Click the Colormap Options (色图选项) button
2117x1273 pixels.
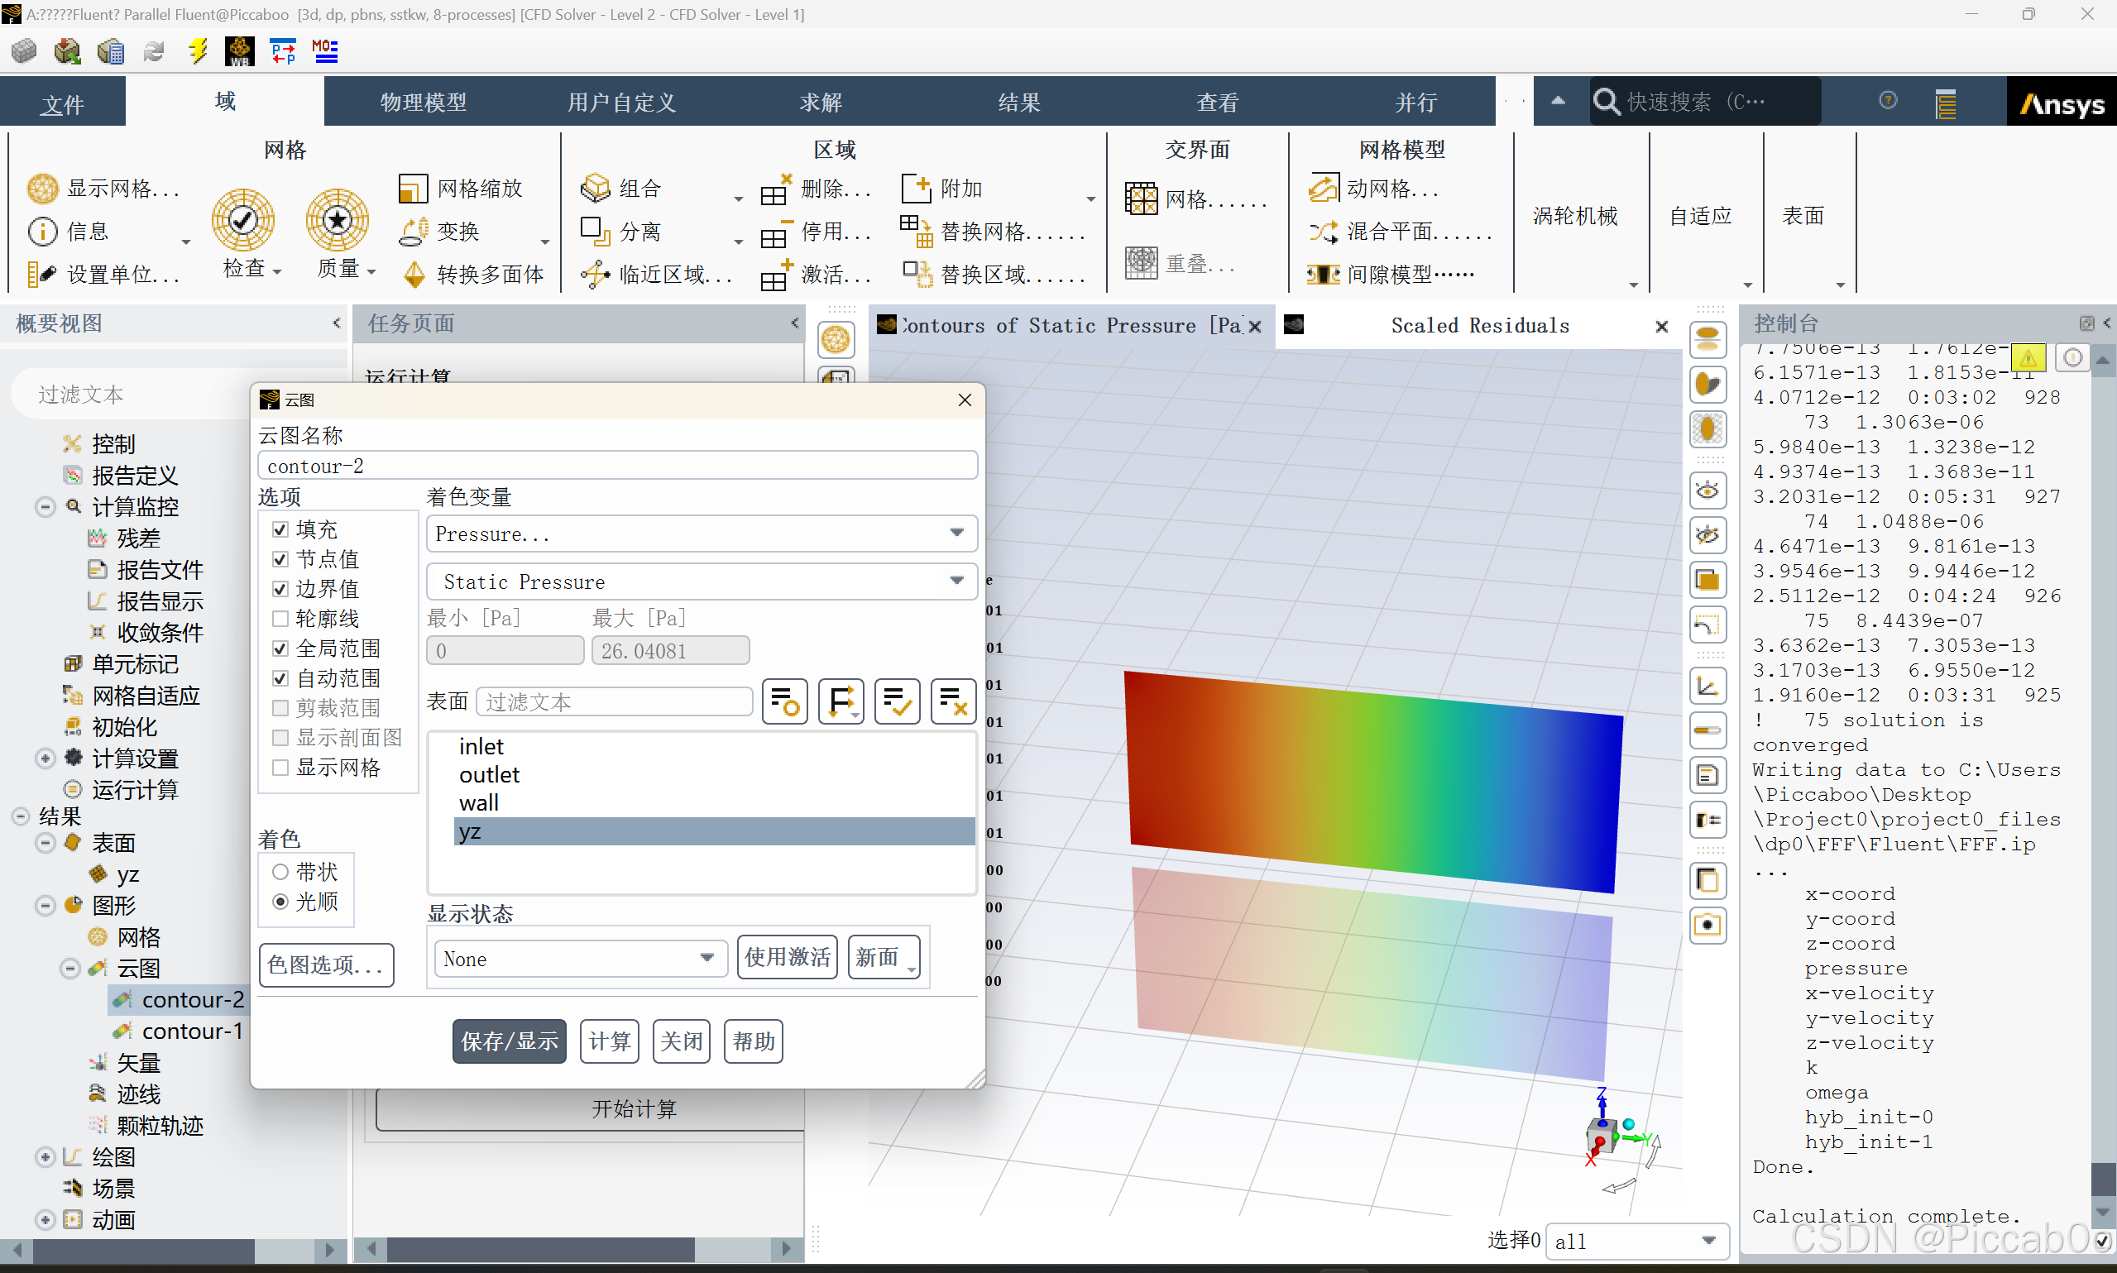325,965
